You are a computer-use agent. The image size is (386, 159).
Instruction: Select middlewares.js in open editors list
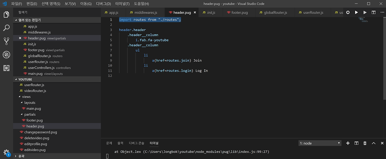tap(57, 32)
